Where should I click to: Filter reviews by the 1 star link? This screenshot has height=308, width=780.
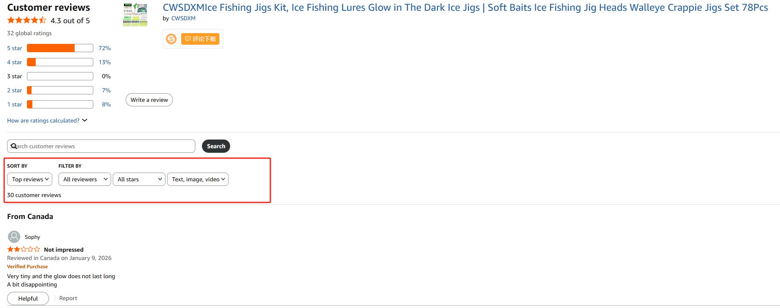click(15, 104)
